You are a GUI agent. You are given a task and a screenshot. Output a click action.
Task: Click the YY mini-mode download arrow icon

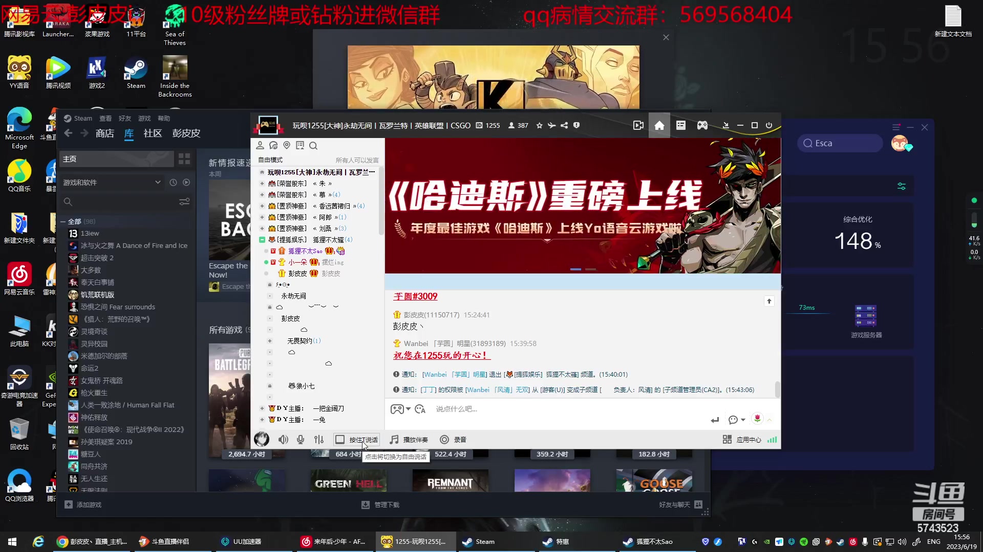click(725, 126)
